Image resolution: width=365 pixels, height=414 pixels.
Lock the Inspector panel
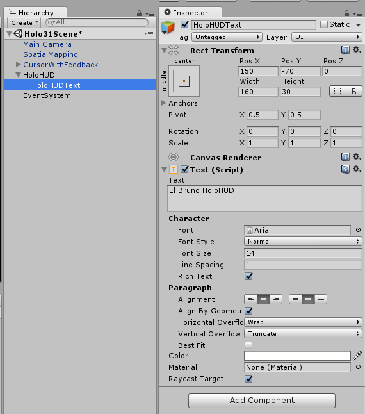tap(347, 13)
